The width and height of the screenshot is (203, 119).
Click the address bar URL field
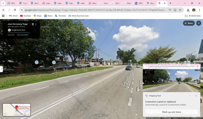click(94, 10)
